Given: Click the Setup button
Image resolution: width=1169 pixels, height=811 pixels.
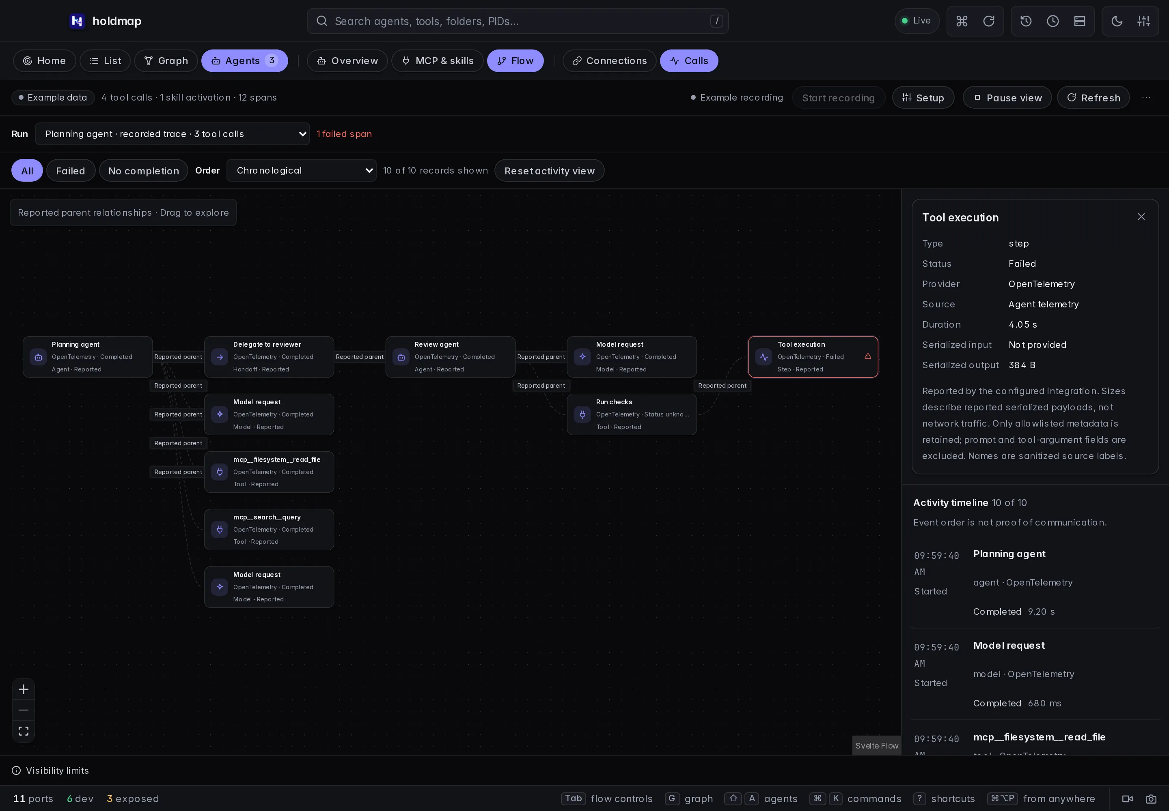Looking at the screenshot, I should [923, 98].
